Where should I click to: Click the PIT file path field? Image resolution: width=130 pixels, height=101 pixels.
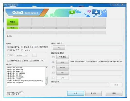pos(94,48)
